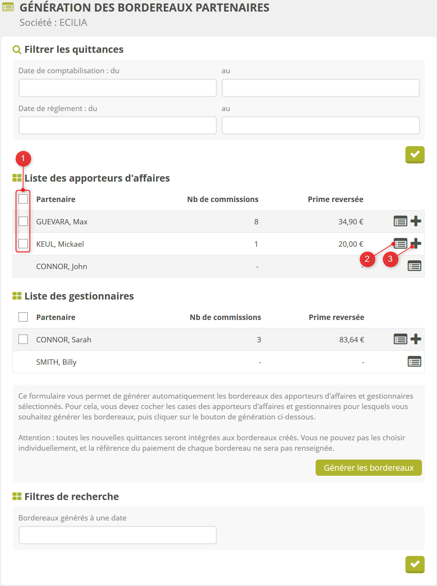Open bordereau list icon for GUEVARA, Max
Screen dimensions: 437x586
click(400, 221)
